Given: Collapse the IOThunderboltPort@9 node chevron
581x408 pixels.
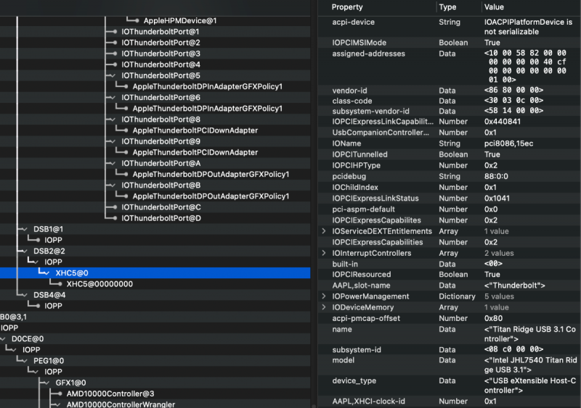Looking at the screenshot, I should [x=113, y=141].
